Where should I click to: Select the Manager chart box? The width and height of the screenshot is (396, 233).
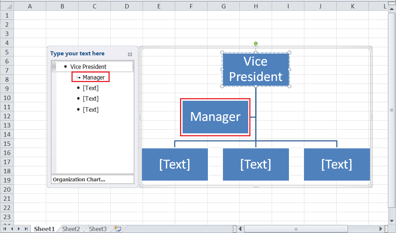215,117
